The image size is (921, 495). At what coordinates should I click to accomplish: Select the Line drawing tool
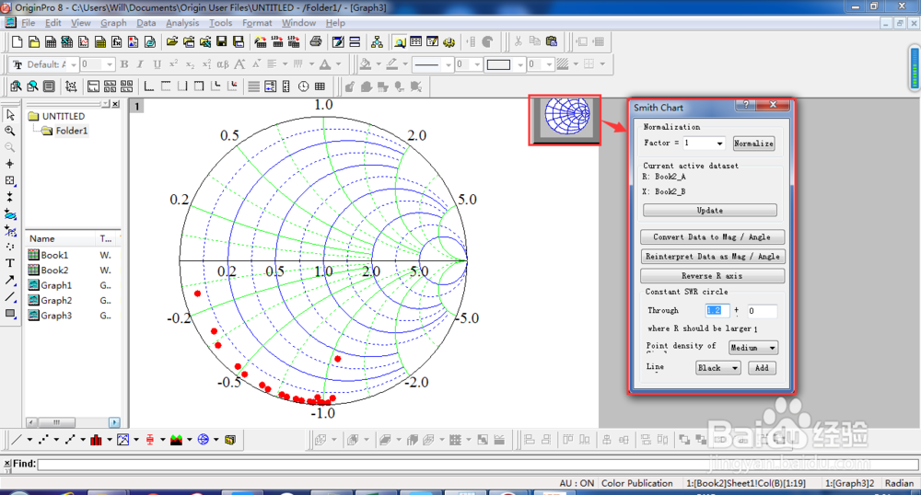pos(10,297)
